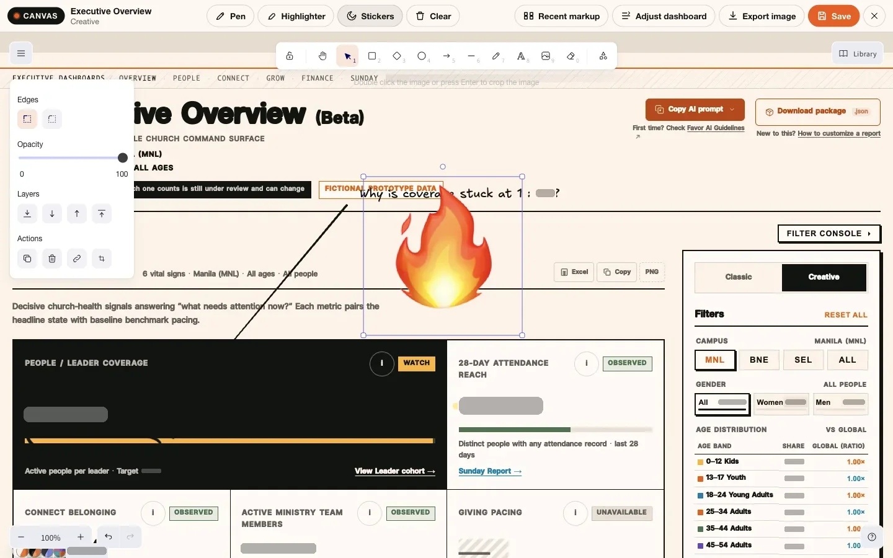893x558 pixels.
Task: Click the Save button
Action: (x=833, y=16)
